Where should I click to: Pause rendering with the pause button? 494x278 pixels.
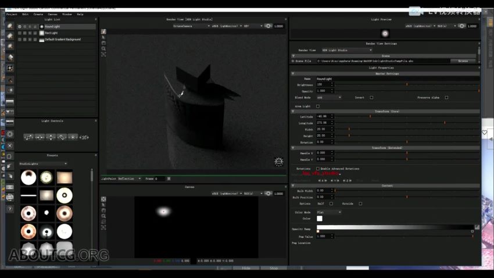pyautogui.click(x=169, y=179)
